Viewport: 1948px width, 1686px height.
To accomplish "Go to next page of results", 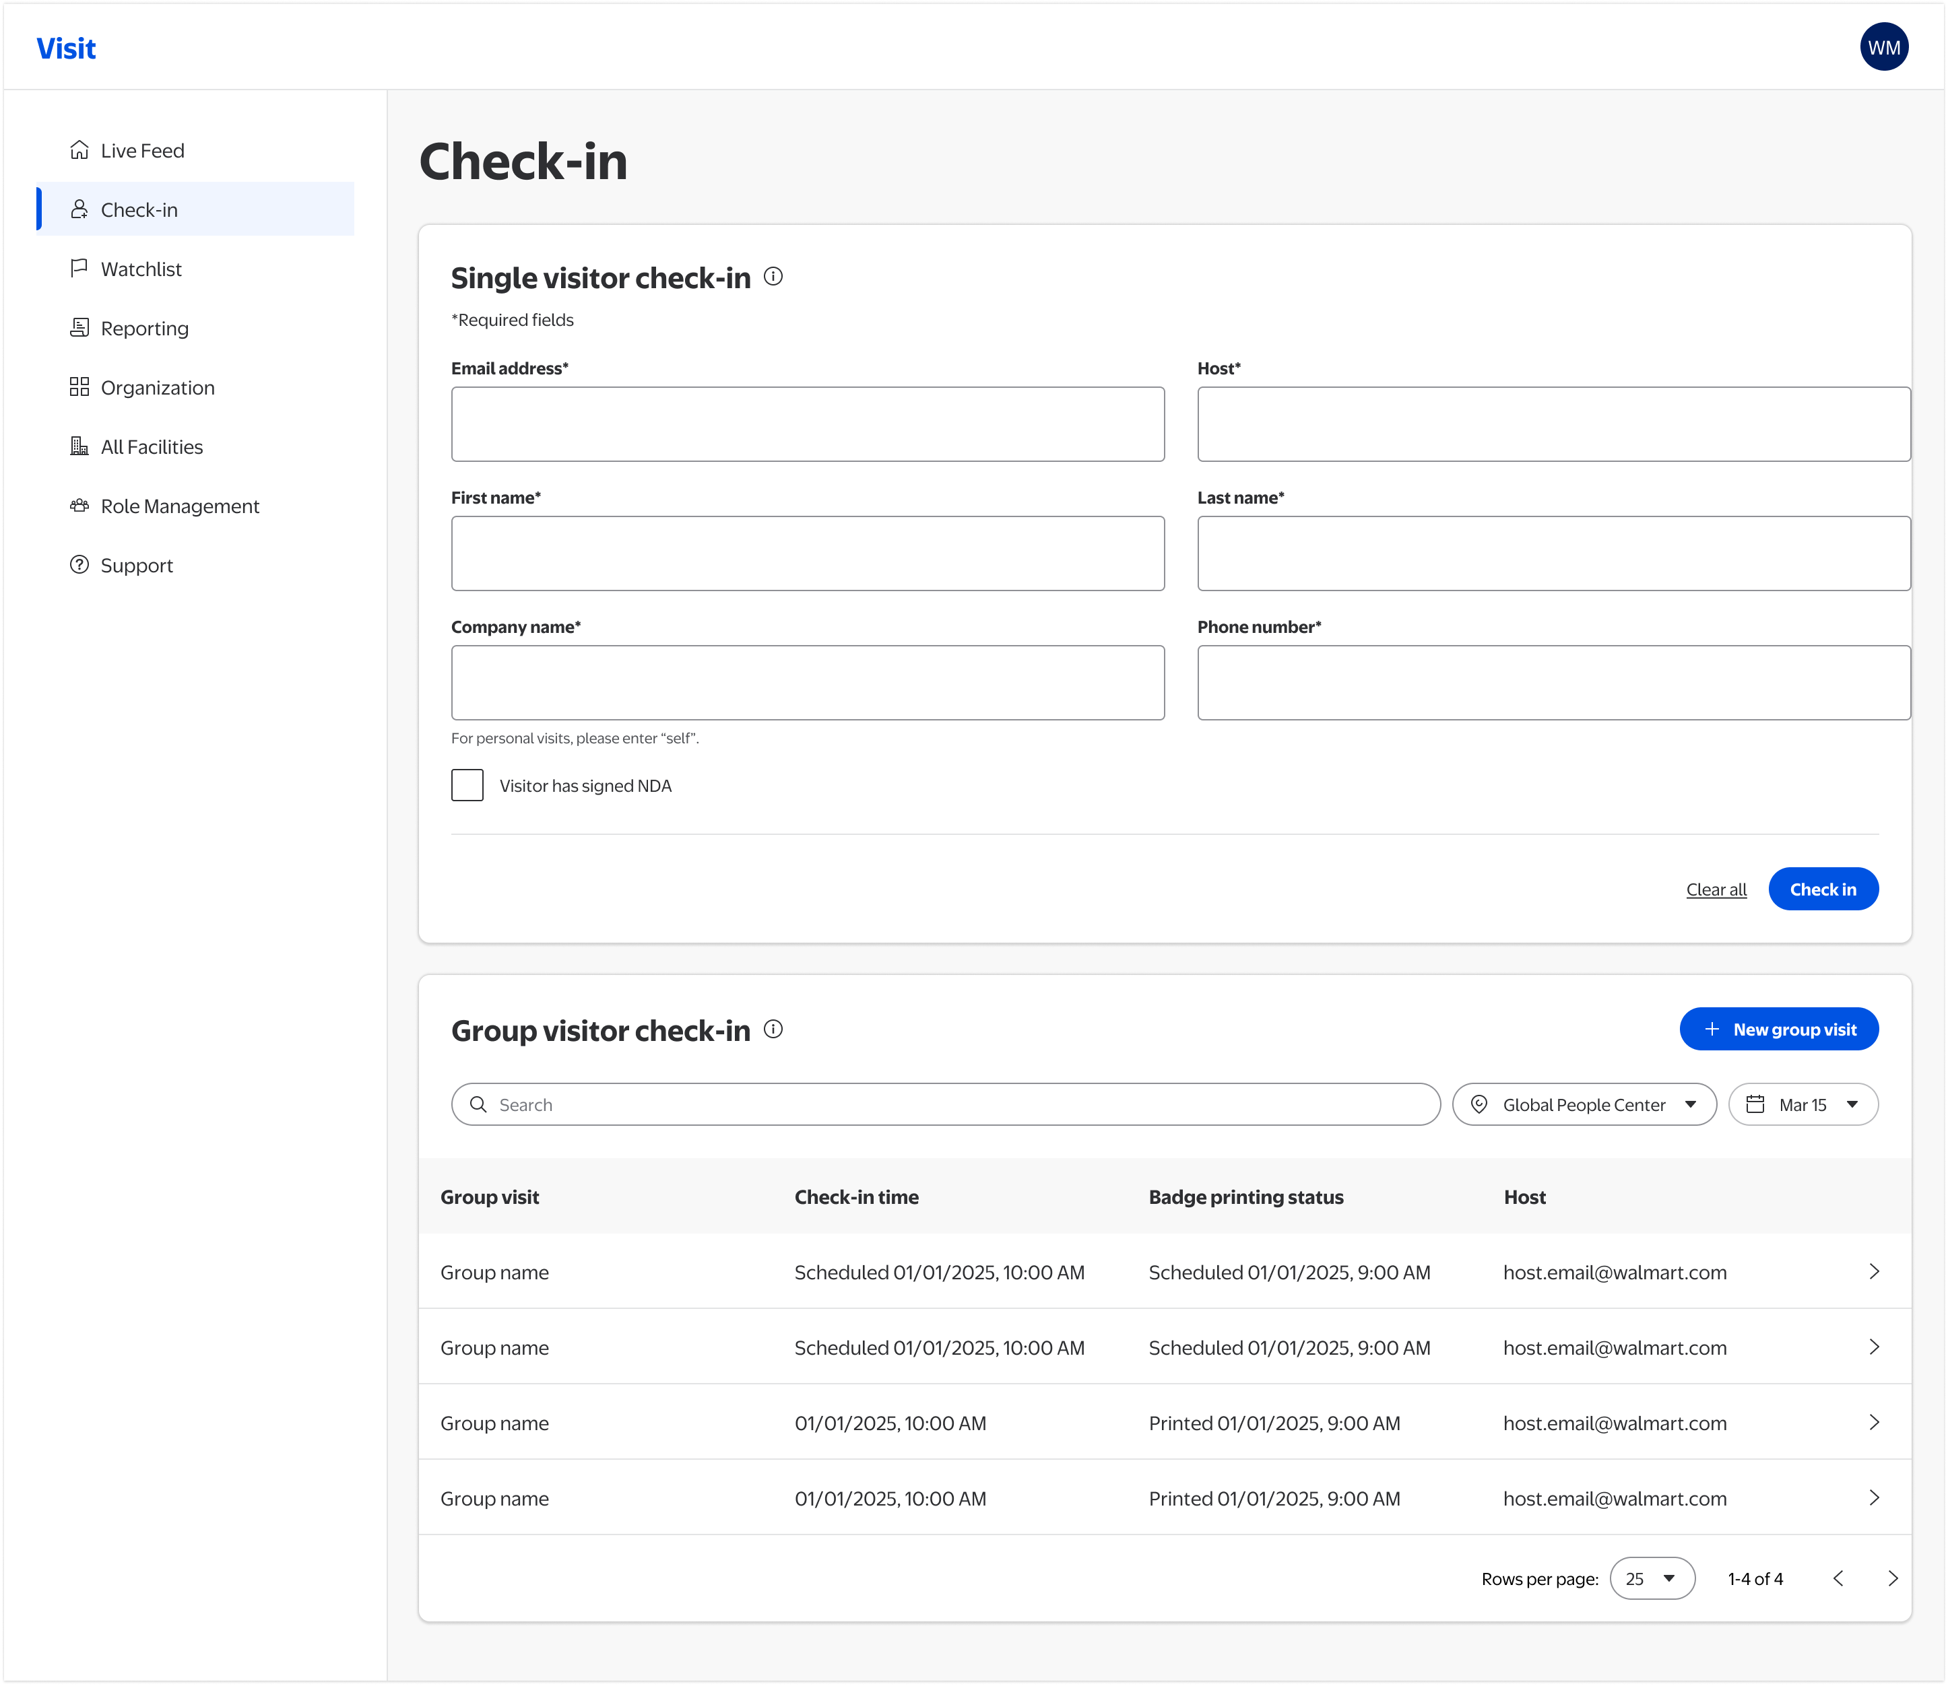I will click(x=1893, y=1579).
